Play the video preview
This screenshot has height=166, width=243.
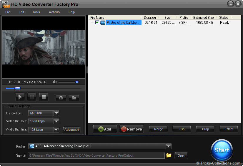pyautogui.click(x=20, y=97)
